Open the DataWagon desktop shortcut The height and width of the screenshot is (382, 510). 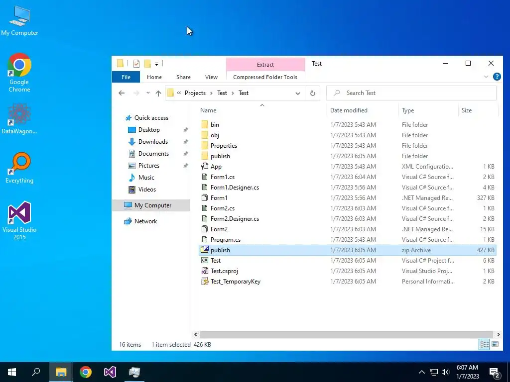point(19,118)
